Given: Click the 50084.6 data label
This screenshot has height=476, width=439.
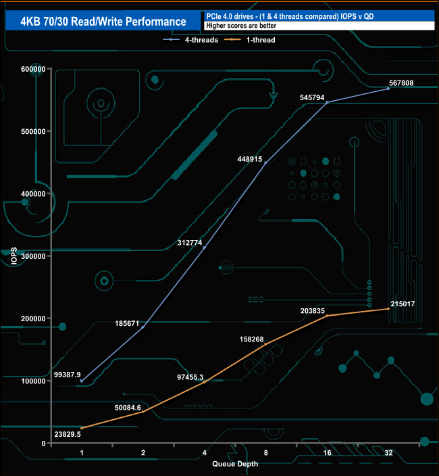Looking at the screenshot, I should click(128, 408).
